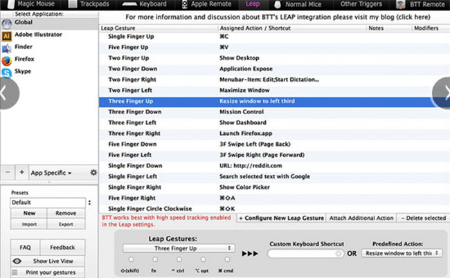The width and height of the screenshot is (450, 278).
Task: Clear the Custom Keyboard Shortcut field with x icon
Action: [339, 253]
